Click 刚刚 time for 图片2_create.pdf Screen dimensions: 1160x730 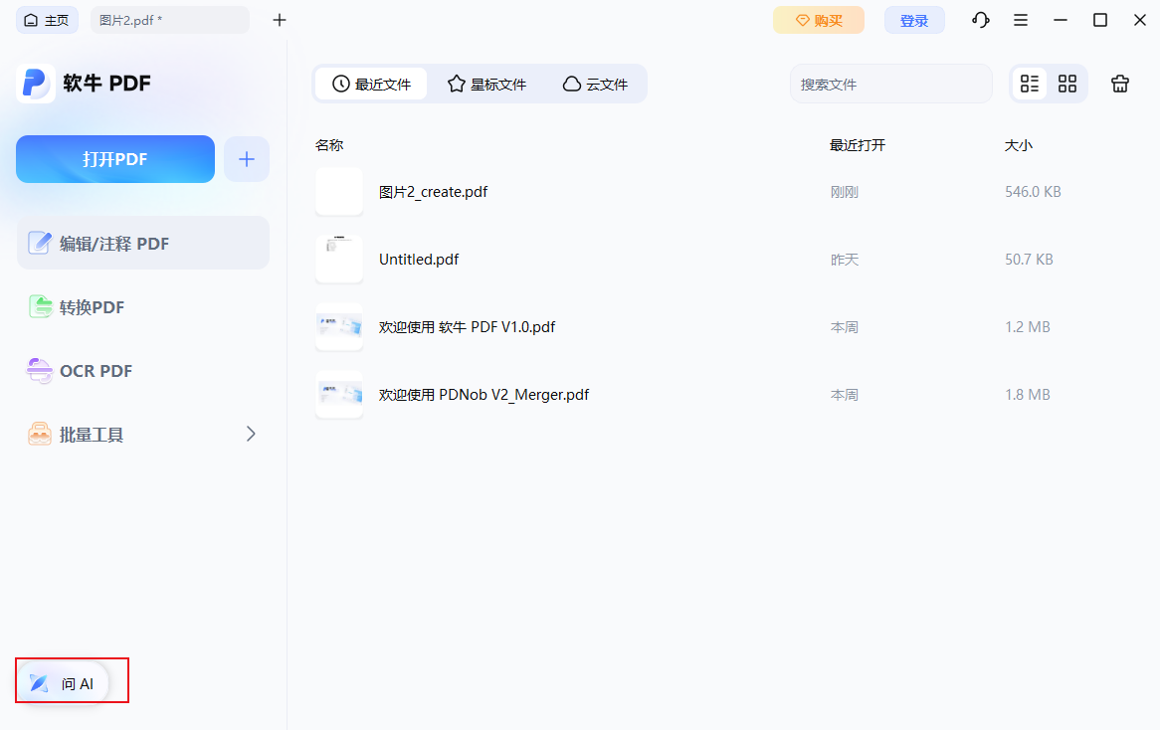844,192
